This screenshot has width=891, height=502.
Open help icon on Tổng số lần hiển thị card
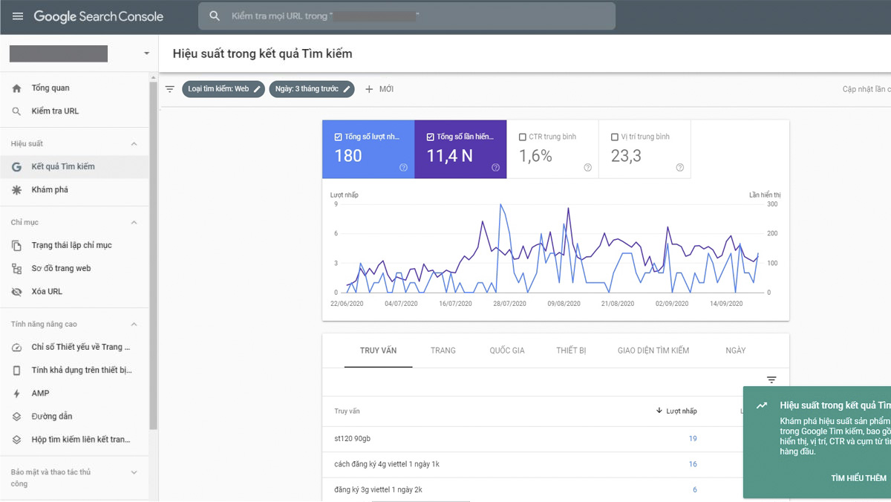pyautogui.click(x=495, y=168)
